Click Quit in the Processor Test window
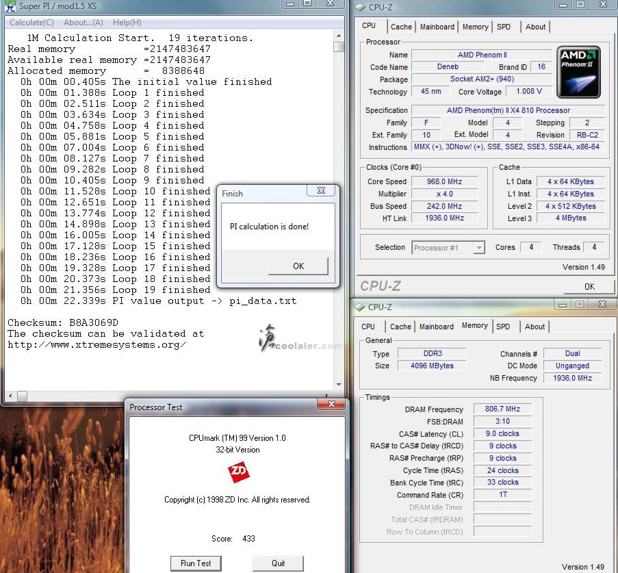The image size is (618, 573). (x=278, y=563)
